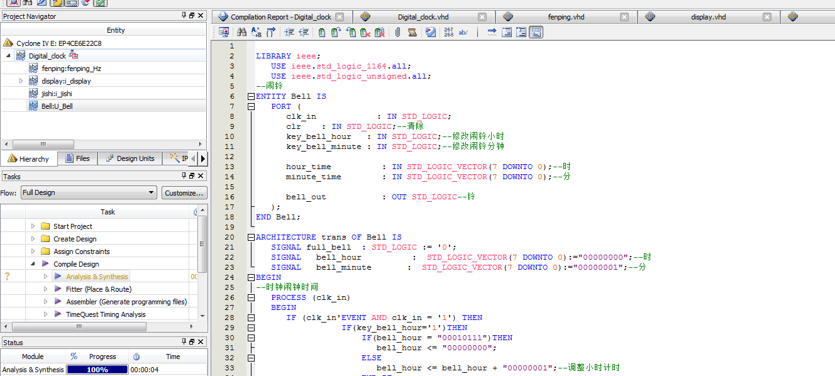Switch to the display.vhd tab
The image size is (835, 376).
709,17
